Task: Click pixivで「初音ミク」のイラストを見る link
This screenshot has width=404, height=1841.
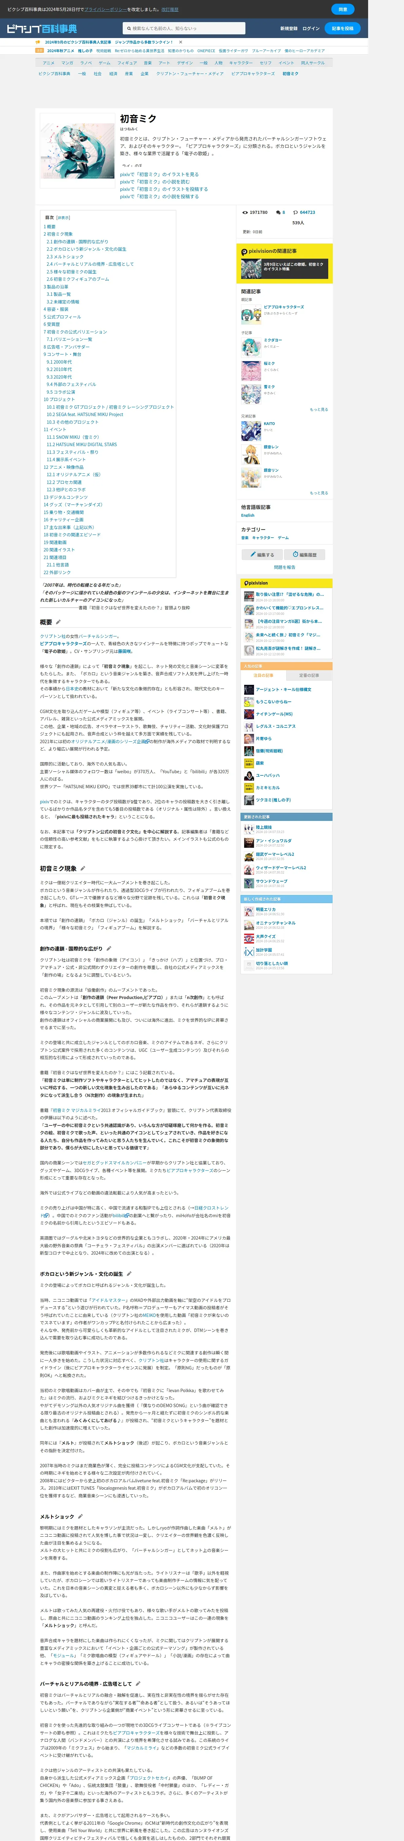Action: 160,174
